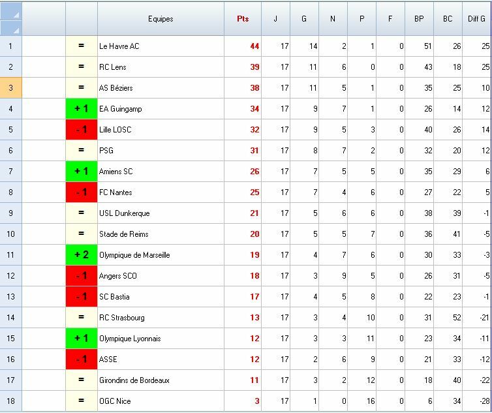Sort by the red Pts column header

pos(243,19)
